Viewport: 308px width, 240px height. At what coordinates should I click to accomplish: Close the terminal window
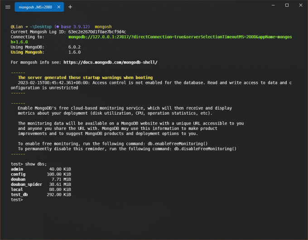pos(301,5)
